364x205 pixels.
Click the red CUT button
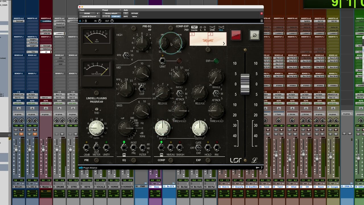pos(236,35)
